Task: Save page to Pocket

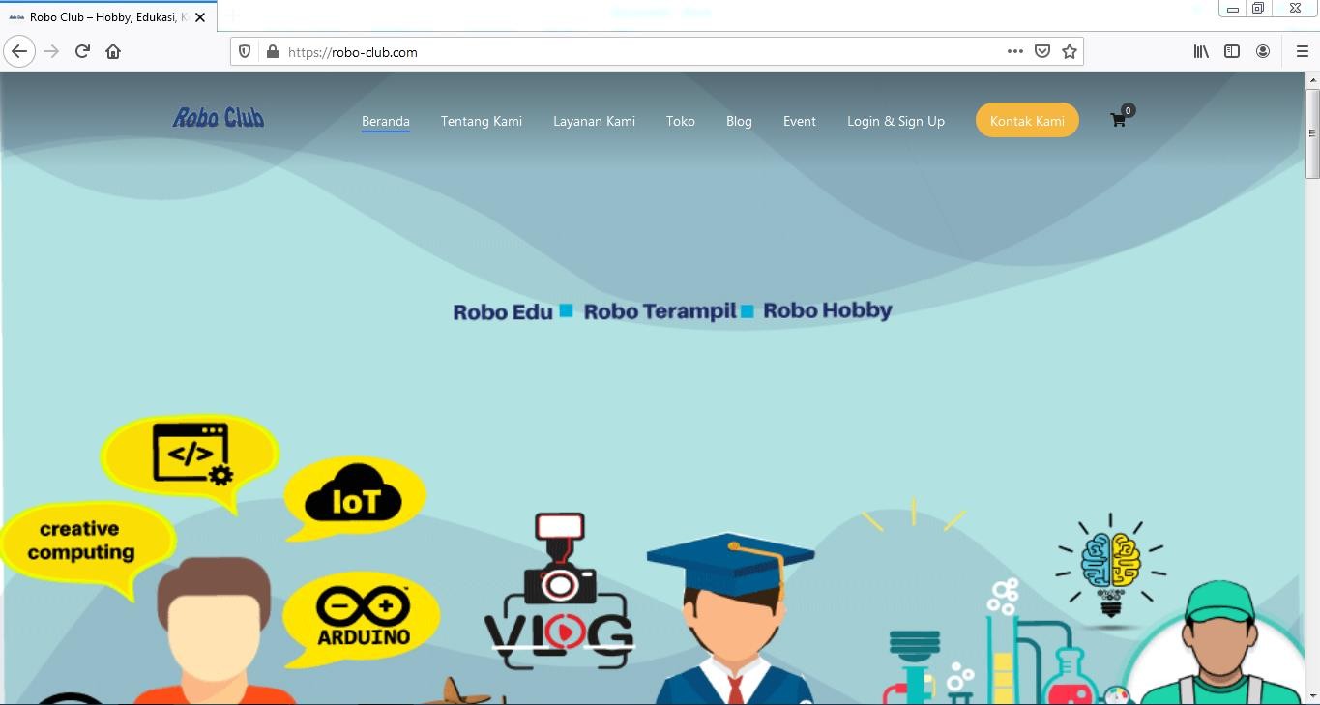Action: pyautogui.click(x=1041, y=52)
